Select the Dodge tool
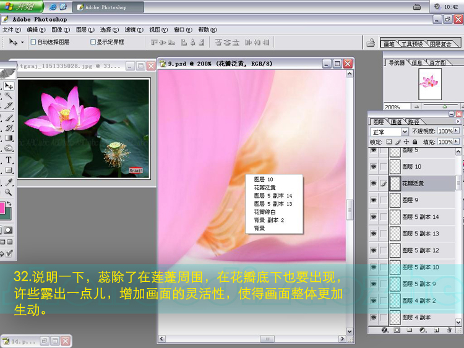 pos(9,148)
